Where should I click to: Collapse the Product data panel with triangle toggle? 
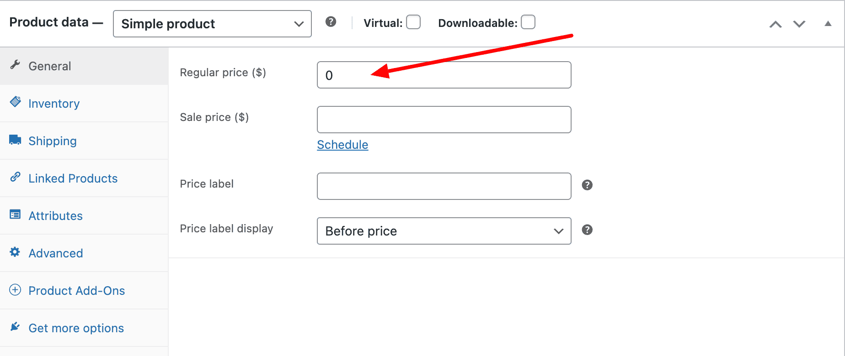coord(828,24)
